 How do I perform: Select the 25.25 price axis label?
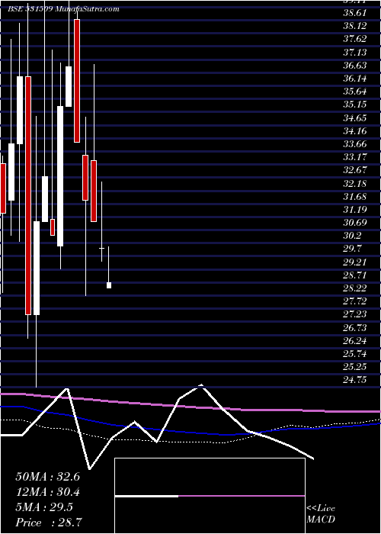[x=355, y=367]
